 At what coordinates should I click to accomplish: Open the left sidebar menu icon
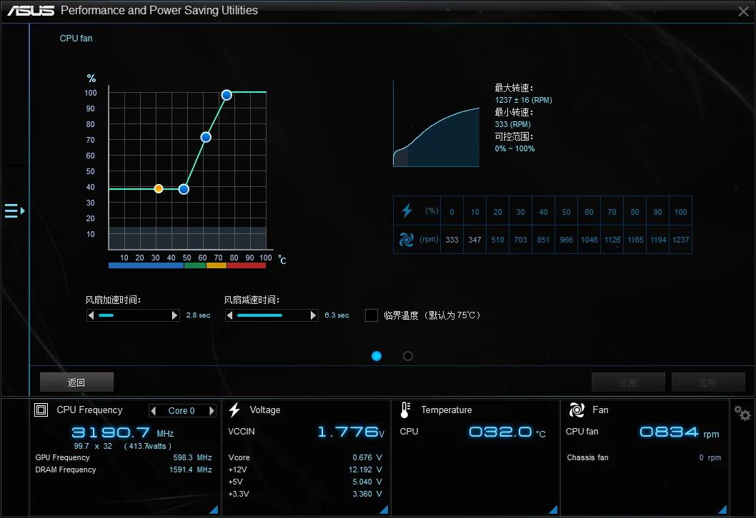click(14, 210)
